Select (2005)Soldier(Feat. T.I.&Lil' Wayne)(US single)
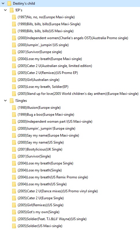This screenshot has height=230, width=140. [52, 219]
